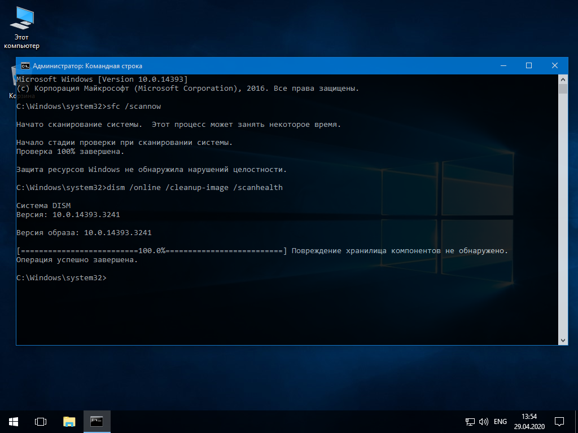
Task: Open the Action Center notifications icon
Action: (559, 421)
